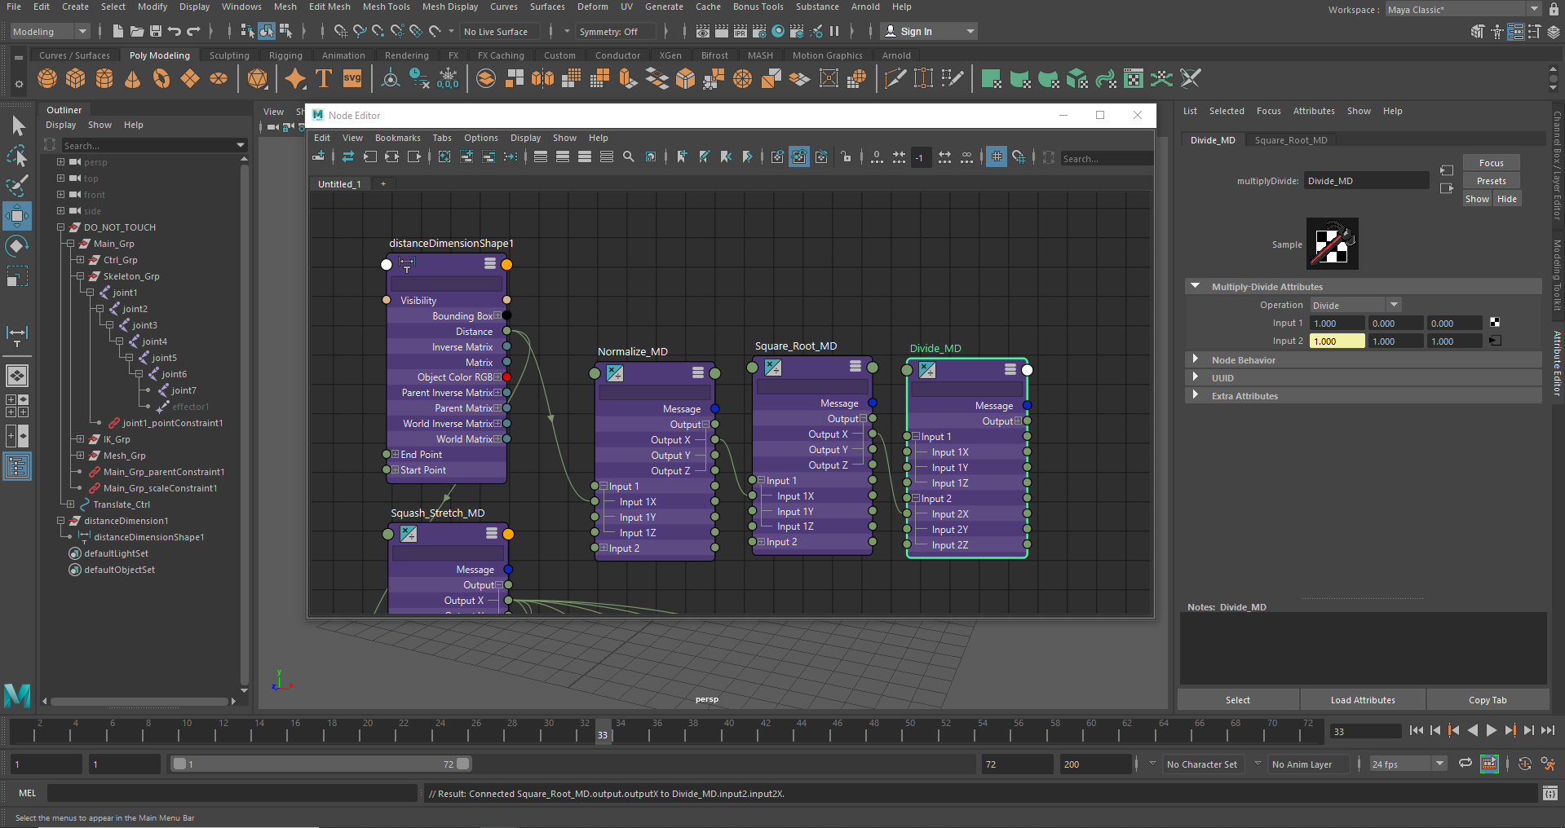The height and width of the screenshot is (828, 1565).
Task: Click the SVG import shelf icon
Action: [x=352, y=79]
